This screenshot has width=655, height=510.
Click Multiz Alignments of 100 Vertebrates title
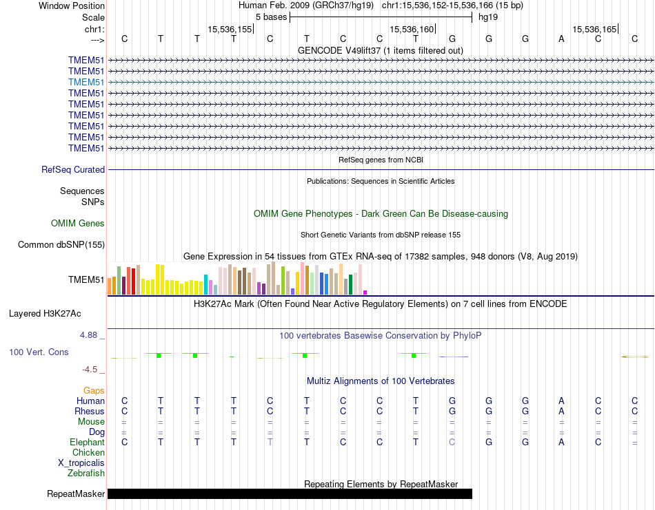[381, 381]
